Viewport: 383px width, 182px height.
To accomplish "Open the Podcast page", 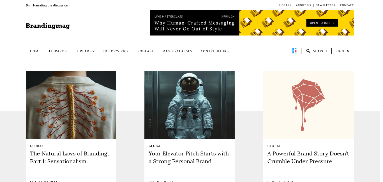I will (146, 51).
